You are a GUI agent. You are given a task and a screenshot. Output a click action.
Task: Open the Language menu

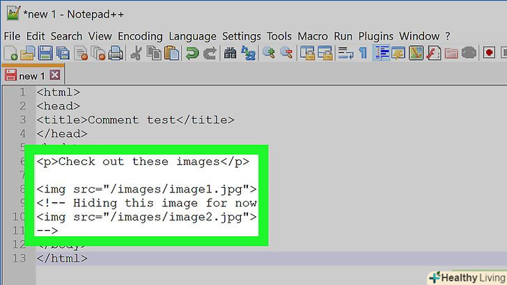192,36
